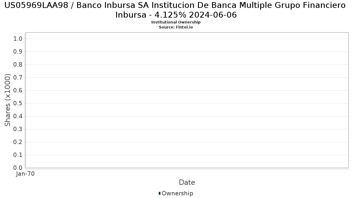Click the Shares (x1000) axis title
The height and width of the screenshot is (198, 352).
pos(8,100)
